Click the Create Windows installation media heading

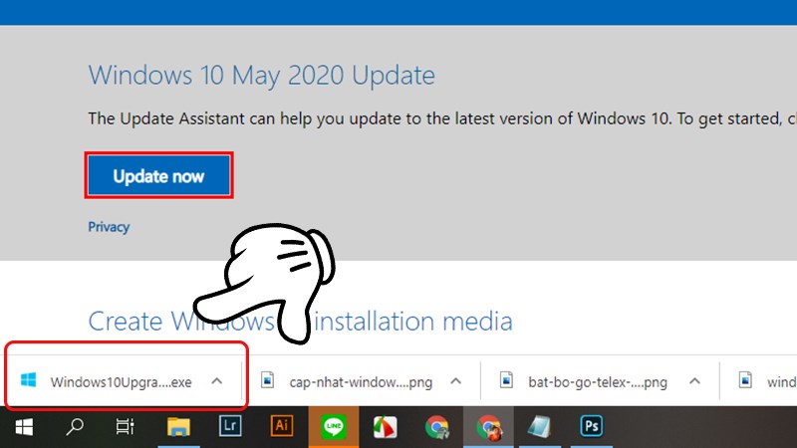point(300,321)
